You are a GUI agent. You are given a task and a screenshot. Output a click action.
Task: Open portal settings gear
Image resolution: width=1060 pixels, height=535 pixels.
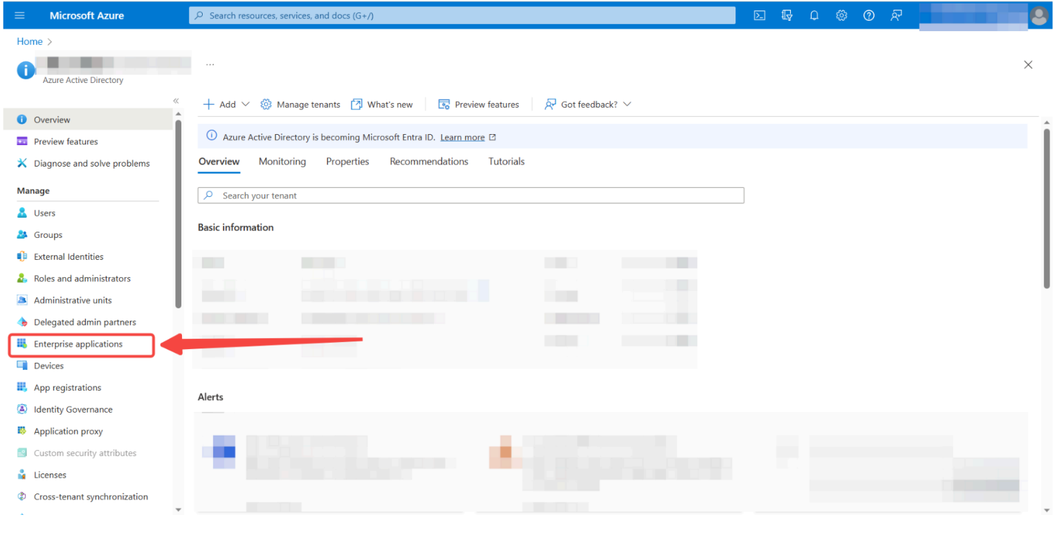tap(841, 15)
